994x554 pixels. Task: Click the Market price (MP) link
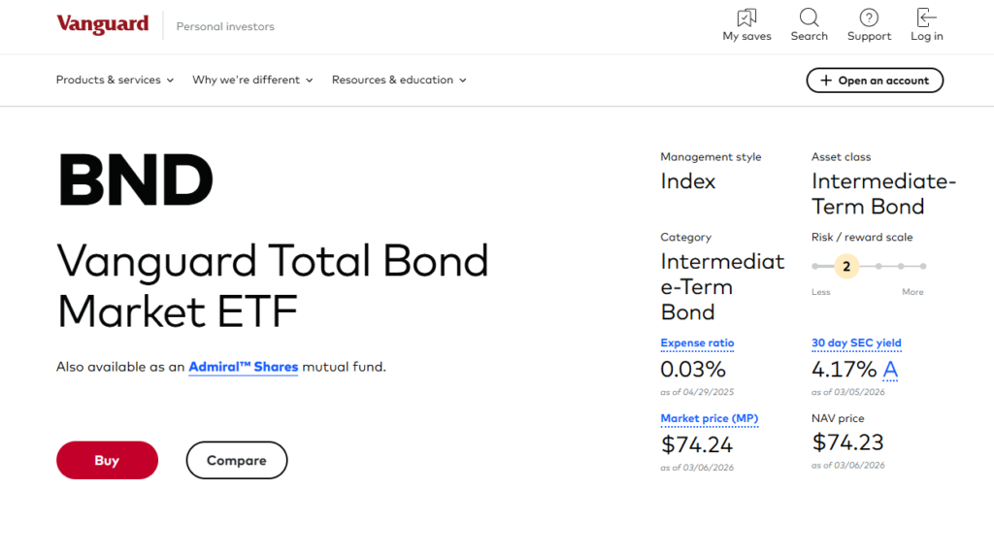tap(709, 419)
